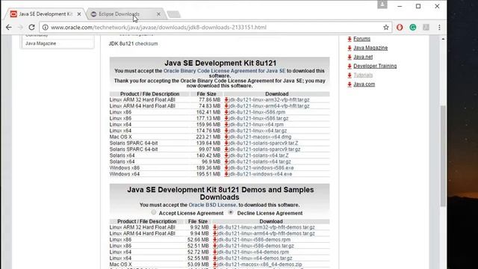Select Decline License Agreement radio button
Image resolution: width=478 pixels, height=269 pixels.
(231, 212)
